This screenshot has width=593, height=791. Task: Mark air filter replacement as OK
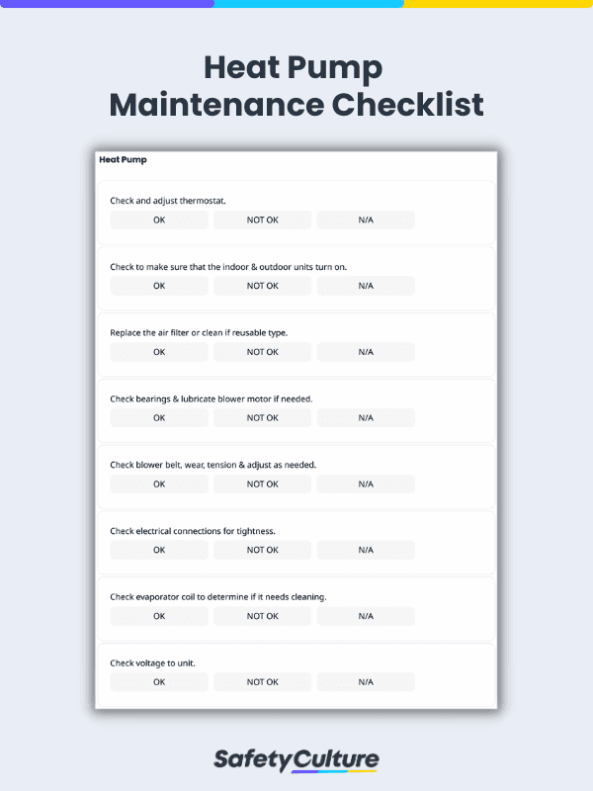(159, 352)
